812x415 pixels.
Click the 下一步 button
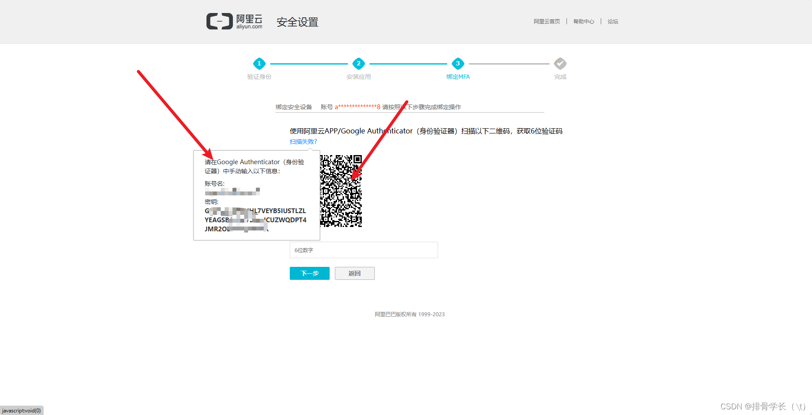coord(310,273)
